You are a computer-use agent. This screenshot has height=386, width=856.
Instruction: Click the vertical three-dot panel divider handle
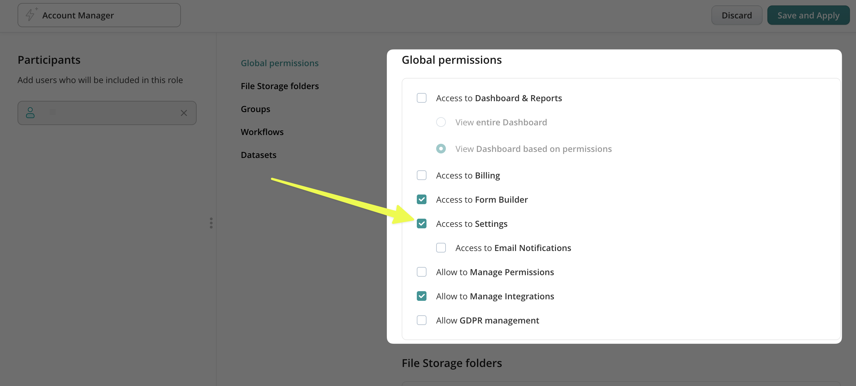[211, 223]
